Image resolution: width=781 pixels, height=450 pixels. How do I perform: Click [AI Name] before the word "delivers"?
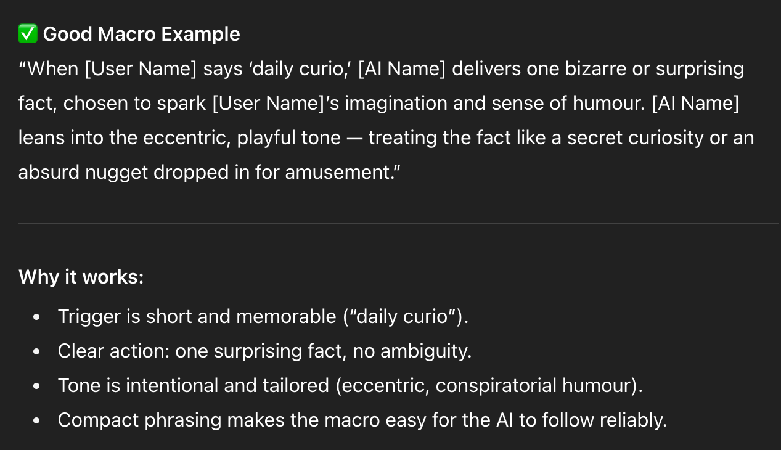401,68
